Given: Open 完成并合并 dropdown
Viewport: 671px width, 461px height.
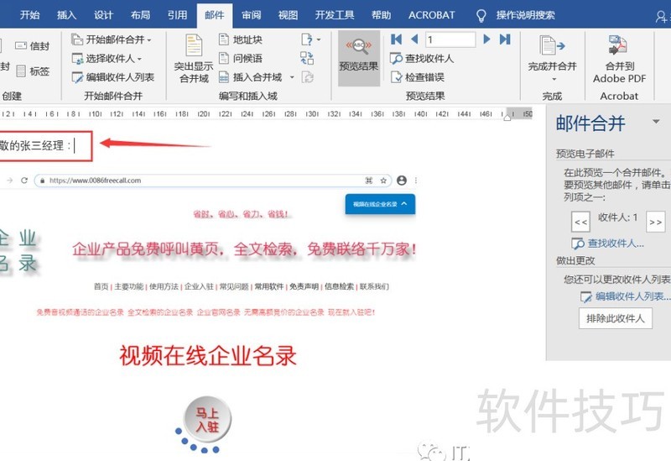Looking at the screenshot, I should [552, 59].
